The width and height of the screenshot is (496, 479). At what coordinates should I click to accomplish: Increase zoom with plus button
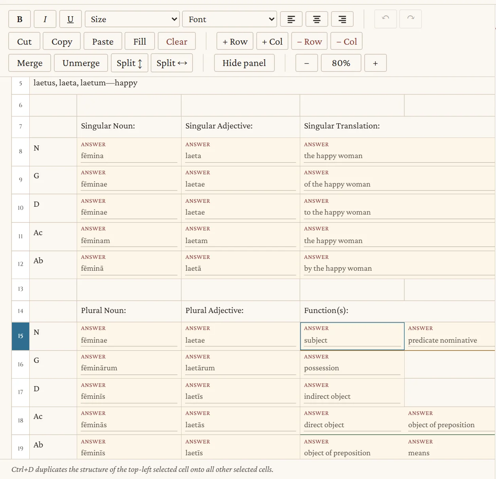pyautogui.click(x=375, y=63)
